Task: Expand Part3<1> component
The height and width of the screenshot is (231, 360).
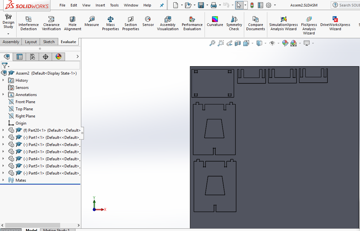Action: pyautogui.click(x=3, y=151)
